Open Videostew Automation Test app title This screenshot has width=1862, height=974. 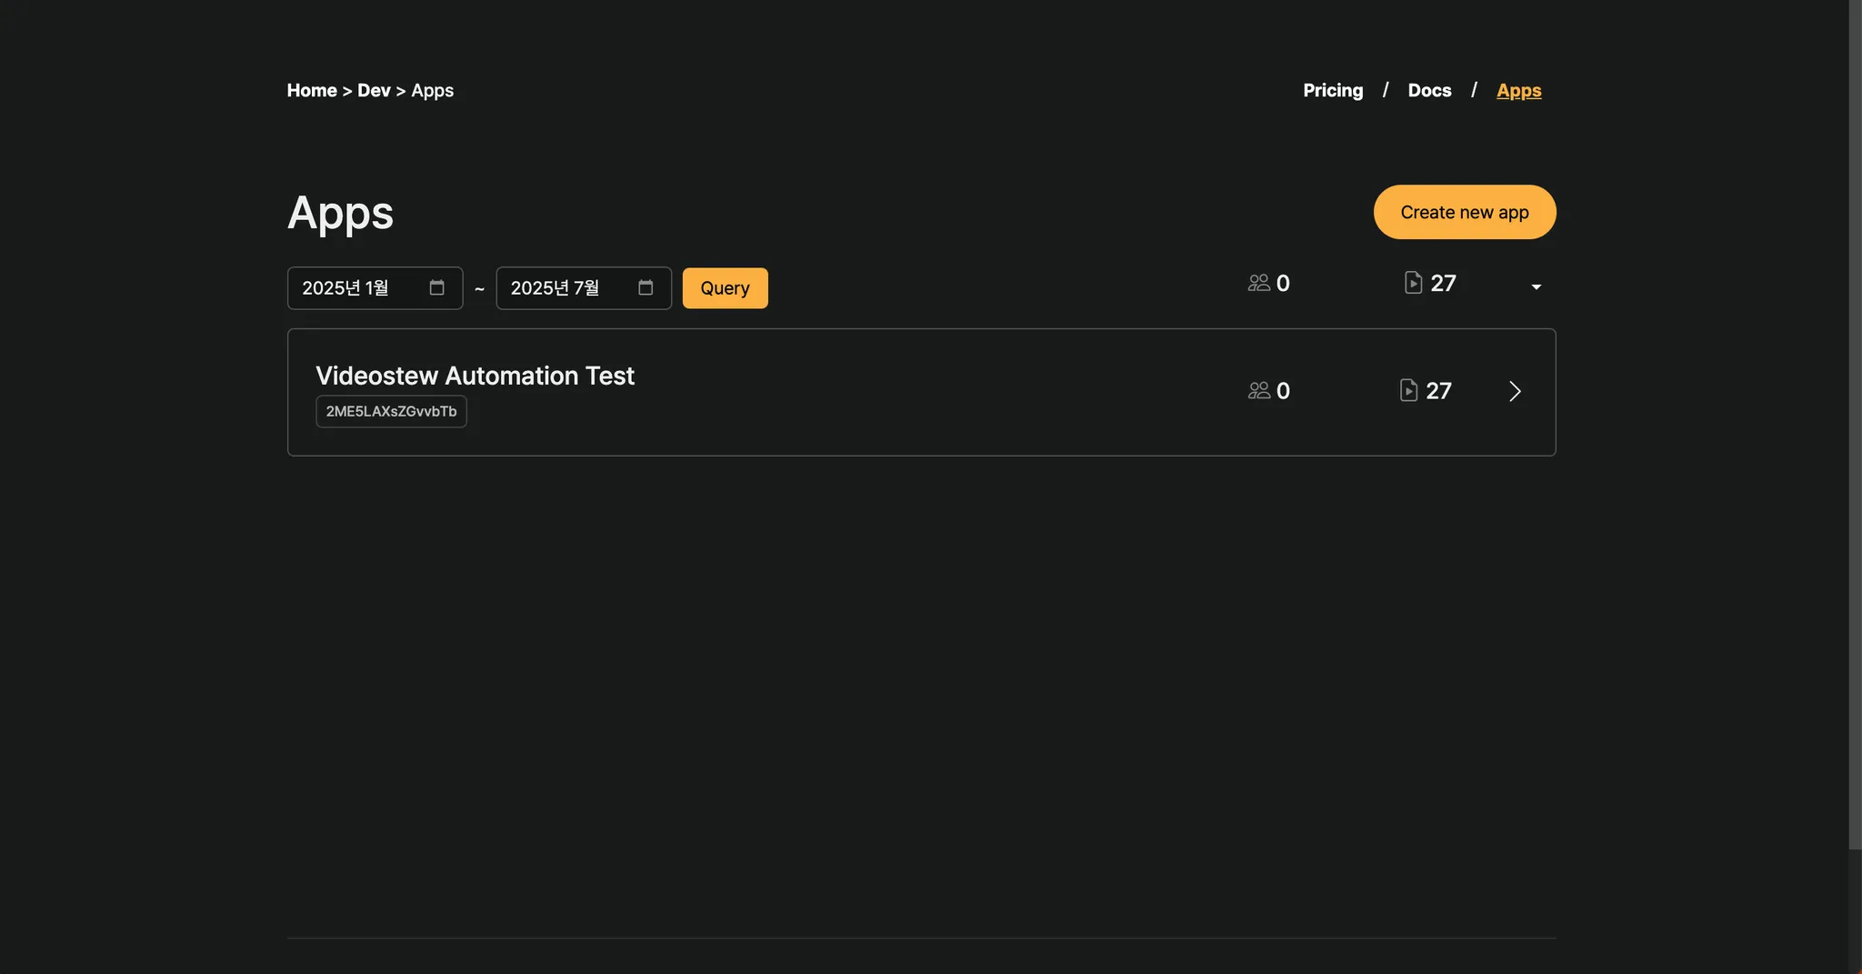pyautogui.click(x=475, y=376)
